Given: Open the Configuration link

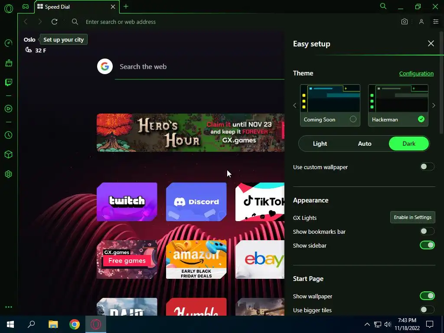Looking at the screenshot, I should [416, 73].
